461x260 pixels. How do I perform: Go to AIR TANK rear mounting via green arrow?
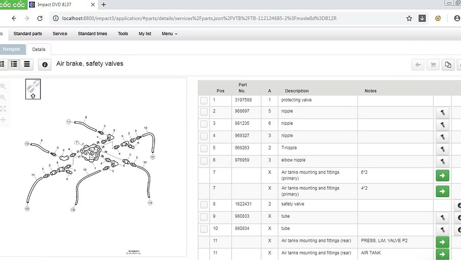click(442, 254)
